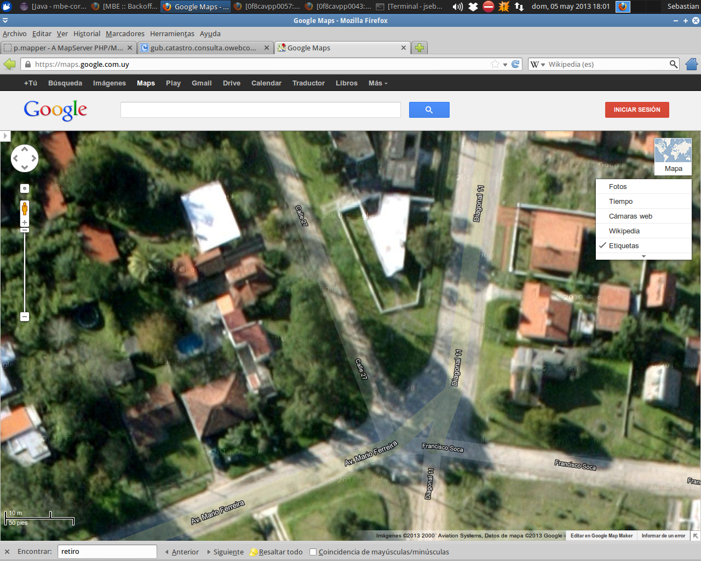Check the Coincidencia de mayúsculas/minúsculas box
The image size is (701, 561).
click(313, 552)
